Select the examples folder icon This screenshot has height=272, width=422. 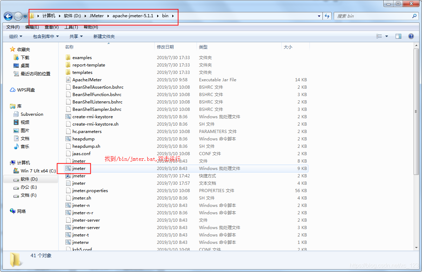(x=68, y=57)
